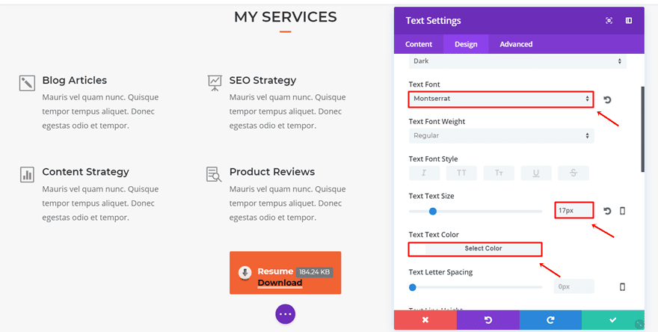Open the purple builder options dots button
This screenshot has height=332, width=658.
[x=286, y=314]
